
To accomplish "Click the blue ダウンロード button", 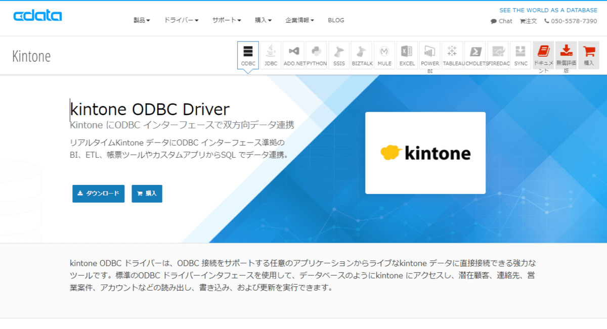I will [98, 194].
